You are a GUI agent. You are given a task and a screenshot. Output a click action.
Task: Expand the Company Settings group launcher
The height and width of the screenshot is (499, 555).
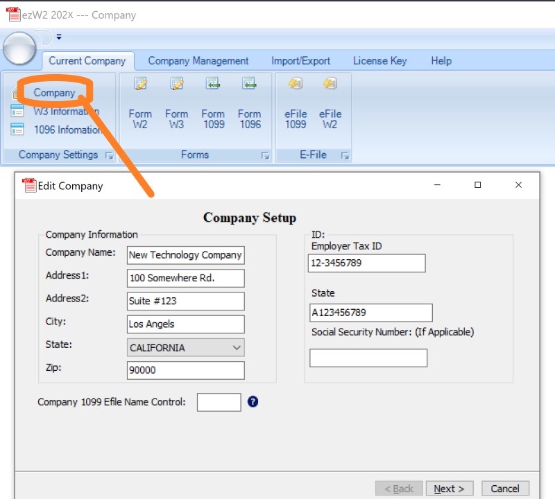pos(109,156)
